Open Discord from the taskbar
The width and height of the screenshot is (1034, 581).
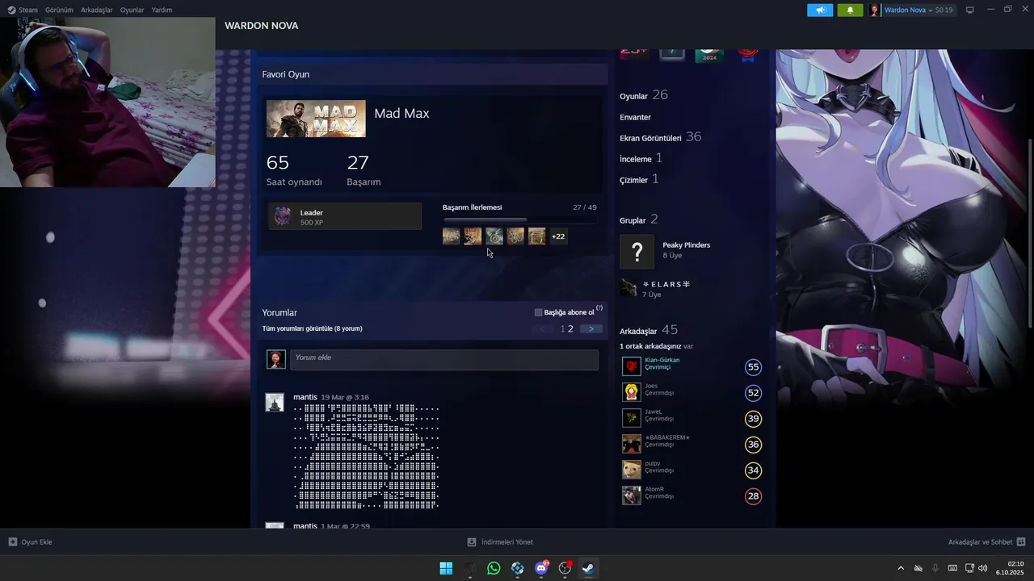pyautogui.click(x=541, y=568)
